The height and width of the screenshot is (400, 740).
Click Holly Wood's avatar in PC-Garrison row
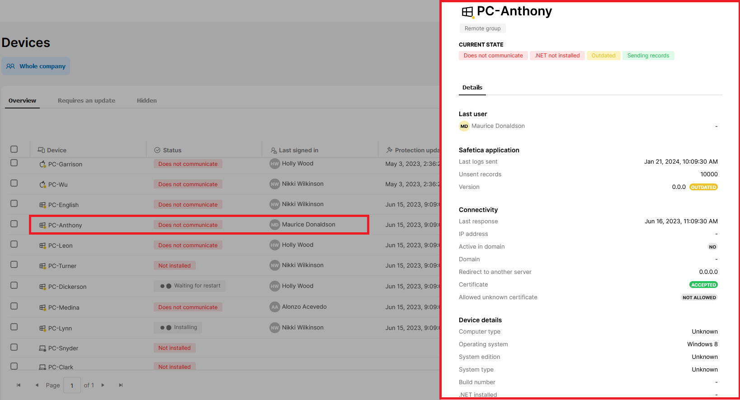(x=274, y=164)
